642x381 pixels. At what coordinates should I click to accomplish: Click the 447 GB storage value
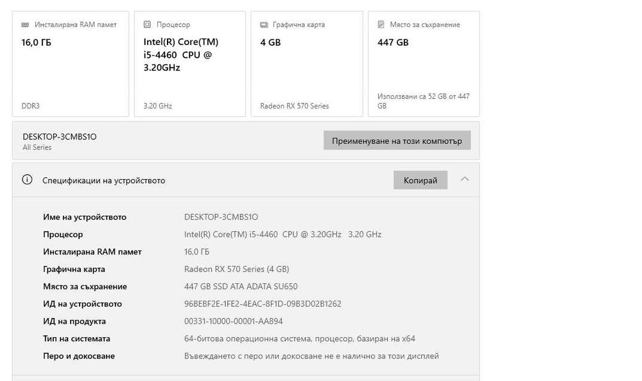point(393,42)
